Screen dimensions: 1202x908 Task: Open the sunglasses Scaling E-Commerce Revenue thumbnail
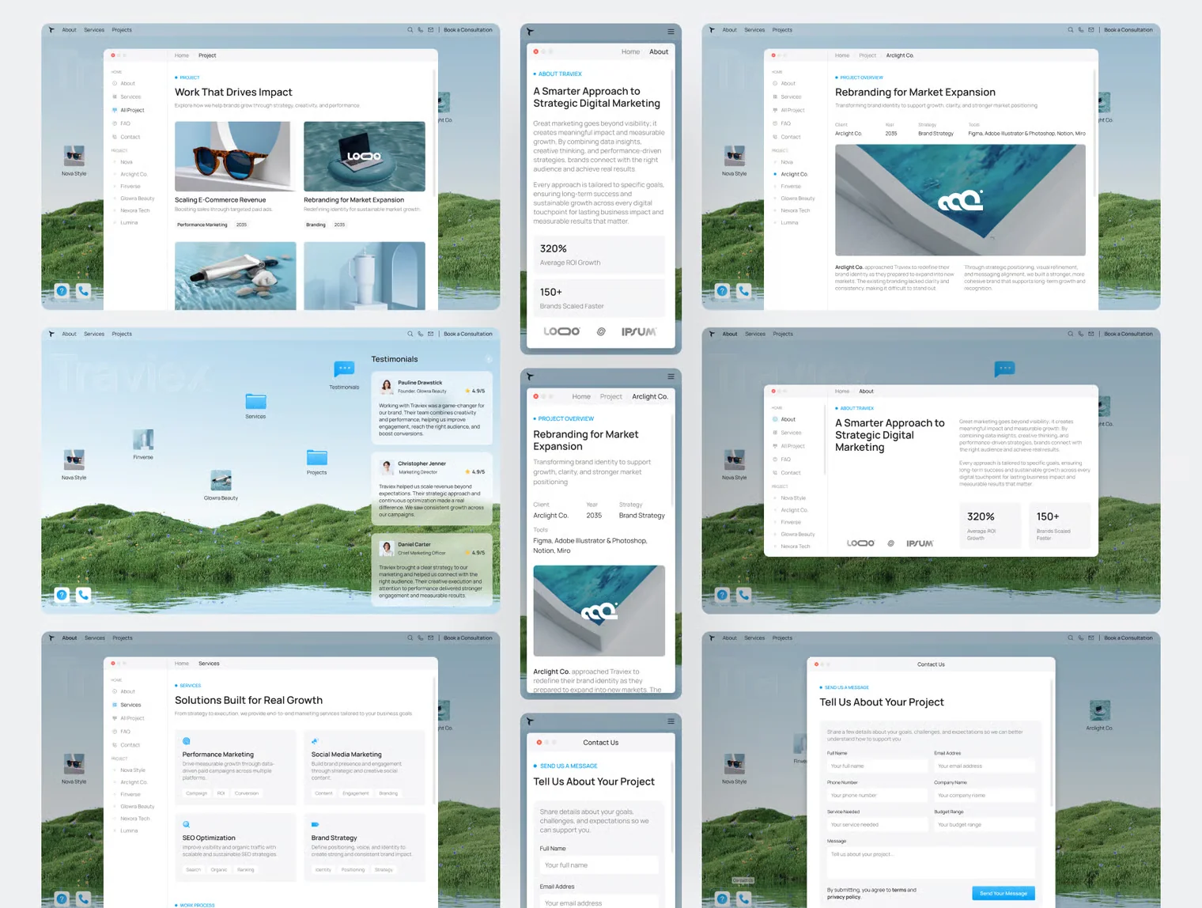236,157
